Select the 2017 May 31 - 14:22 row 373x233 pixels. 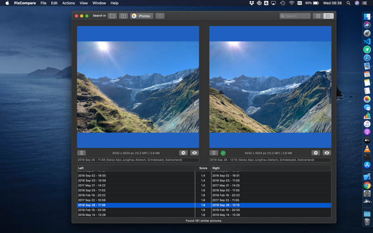pos(135,185)
